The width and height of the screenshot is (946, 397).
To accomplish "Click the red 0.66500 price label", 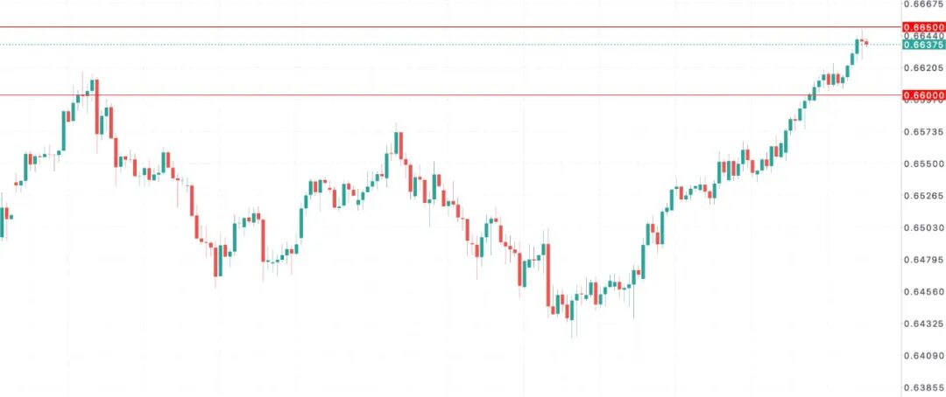I will (x=923, y=28).
